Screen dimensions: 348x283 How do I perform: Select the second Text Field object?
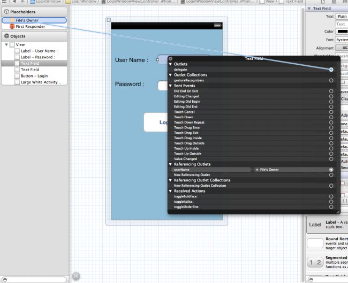click(x=34, y=70)
